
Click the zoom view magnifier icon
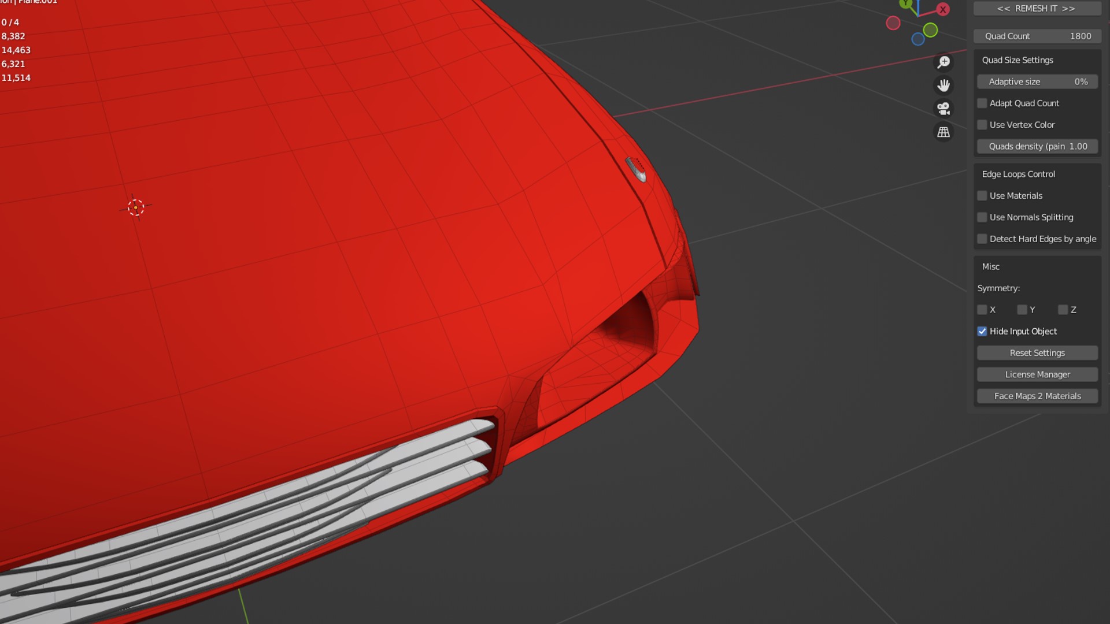coord(943,62)
